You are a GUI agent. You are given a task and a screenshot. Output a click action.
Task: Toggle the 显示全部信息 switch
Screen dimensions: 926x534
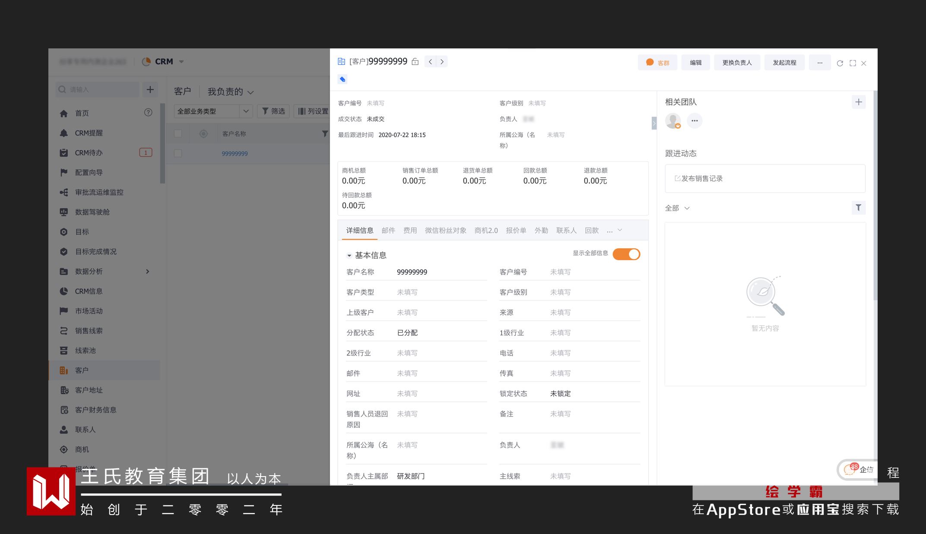click(626, 254)
